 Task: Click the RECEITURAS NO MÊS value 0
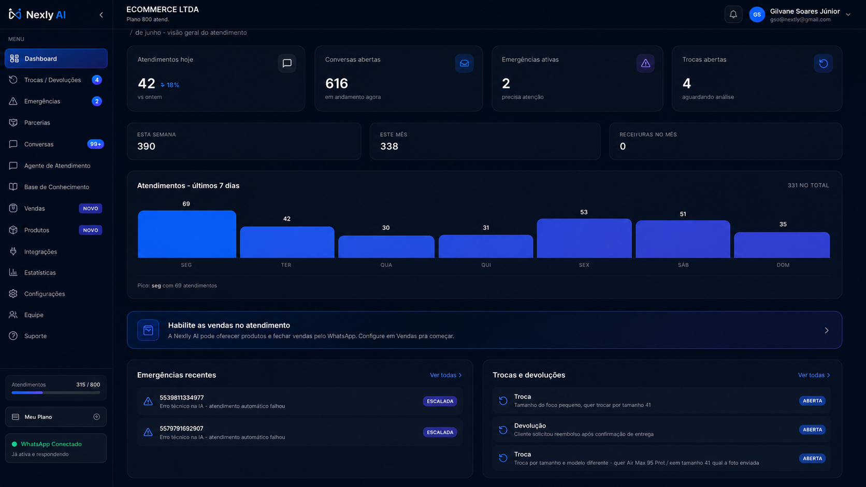623,146
